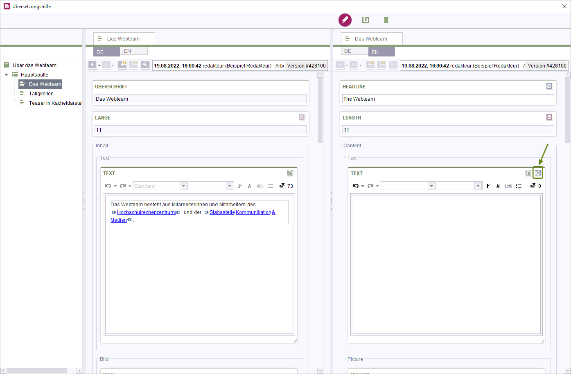Screen dimensions: 571x374
Task: Insert bullet list in English text editor
Action: [519, 186]
